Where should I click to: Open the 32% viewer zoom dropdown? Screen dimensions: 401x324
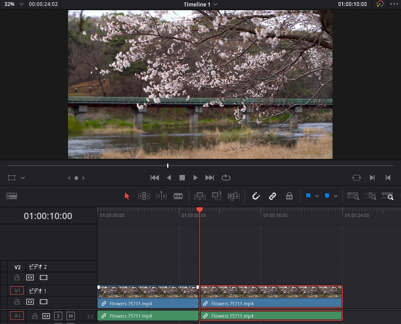coord(21,4)
